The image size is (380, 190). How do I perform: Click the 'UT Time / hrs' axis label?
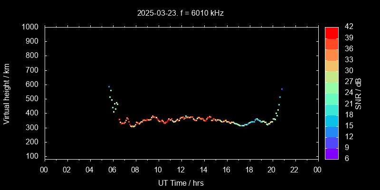tap(180, 182)
